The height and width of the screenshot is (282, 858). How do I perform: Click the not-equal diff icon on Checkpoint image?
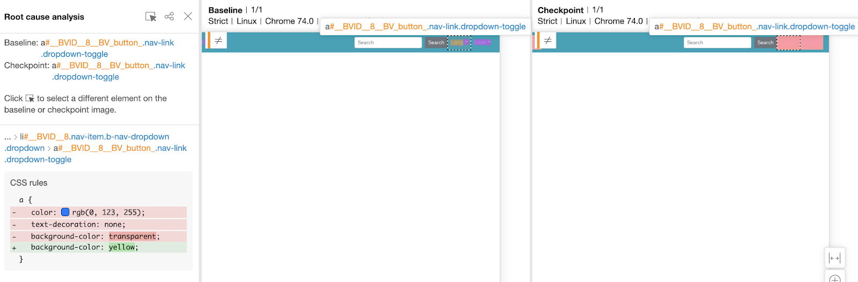click(548, 41)
